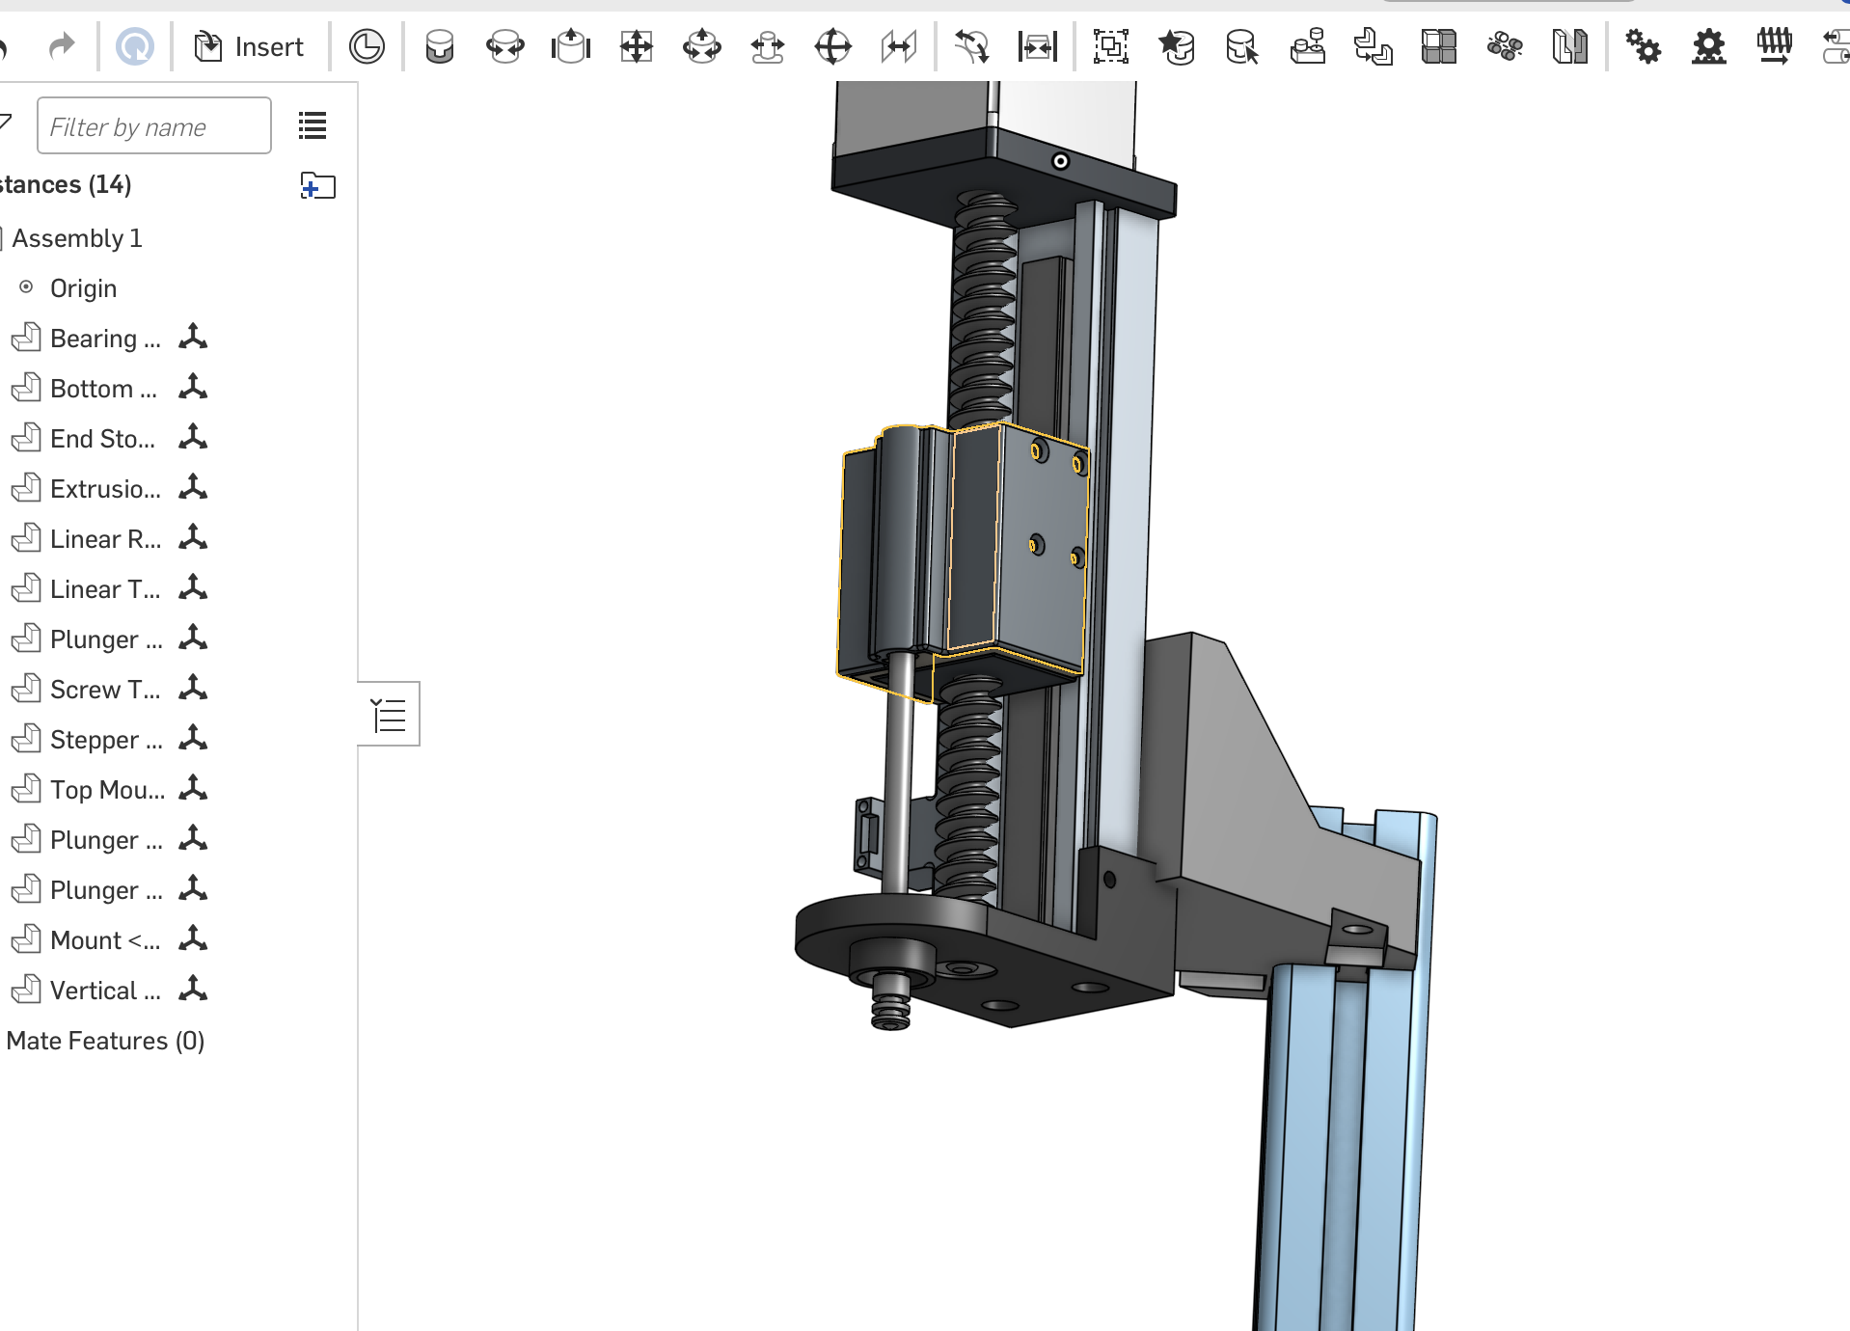Click the Redo arrow
Screen dimensions: 1850x1331
[62, 46]
